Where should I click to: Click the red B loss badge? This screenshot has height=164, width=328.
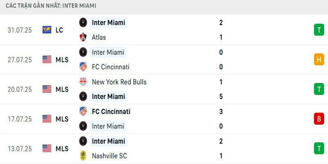319,118
